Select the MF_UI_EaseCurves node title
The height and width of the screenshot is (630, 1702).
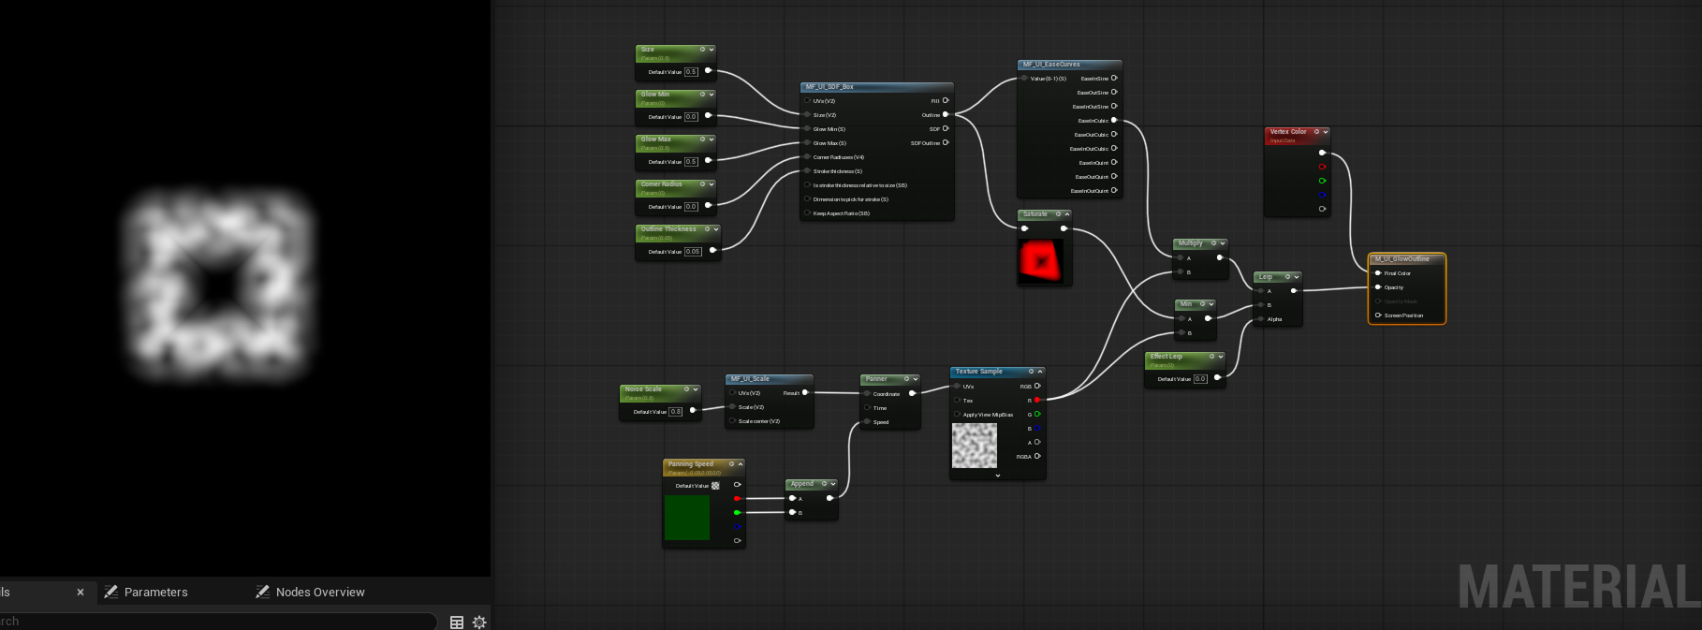(1052, 65)
